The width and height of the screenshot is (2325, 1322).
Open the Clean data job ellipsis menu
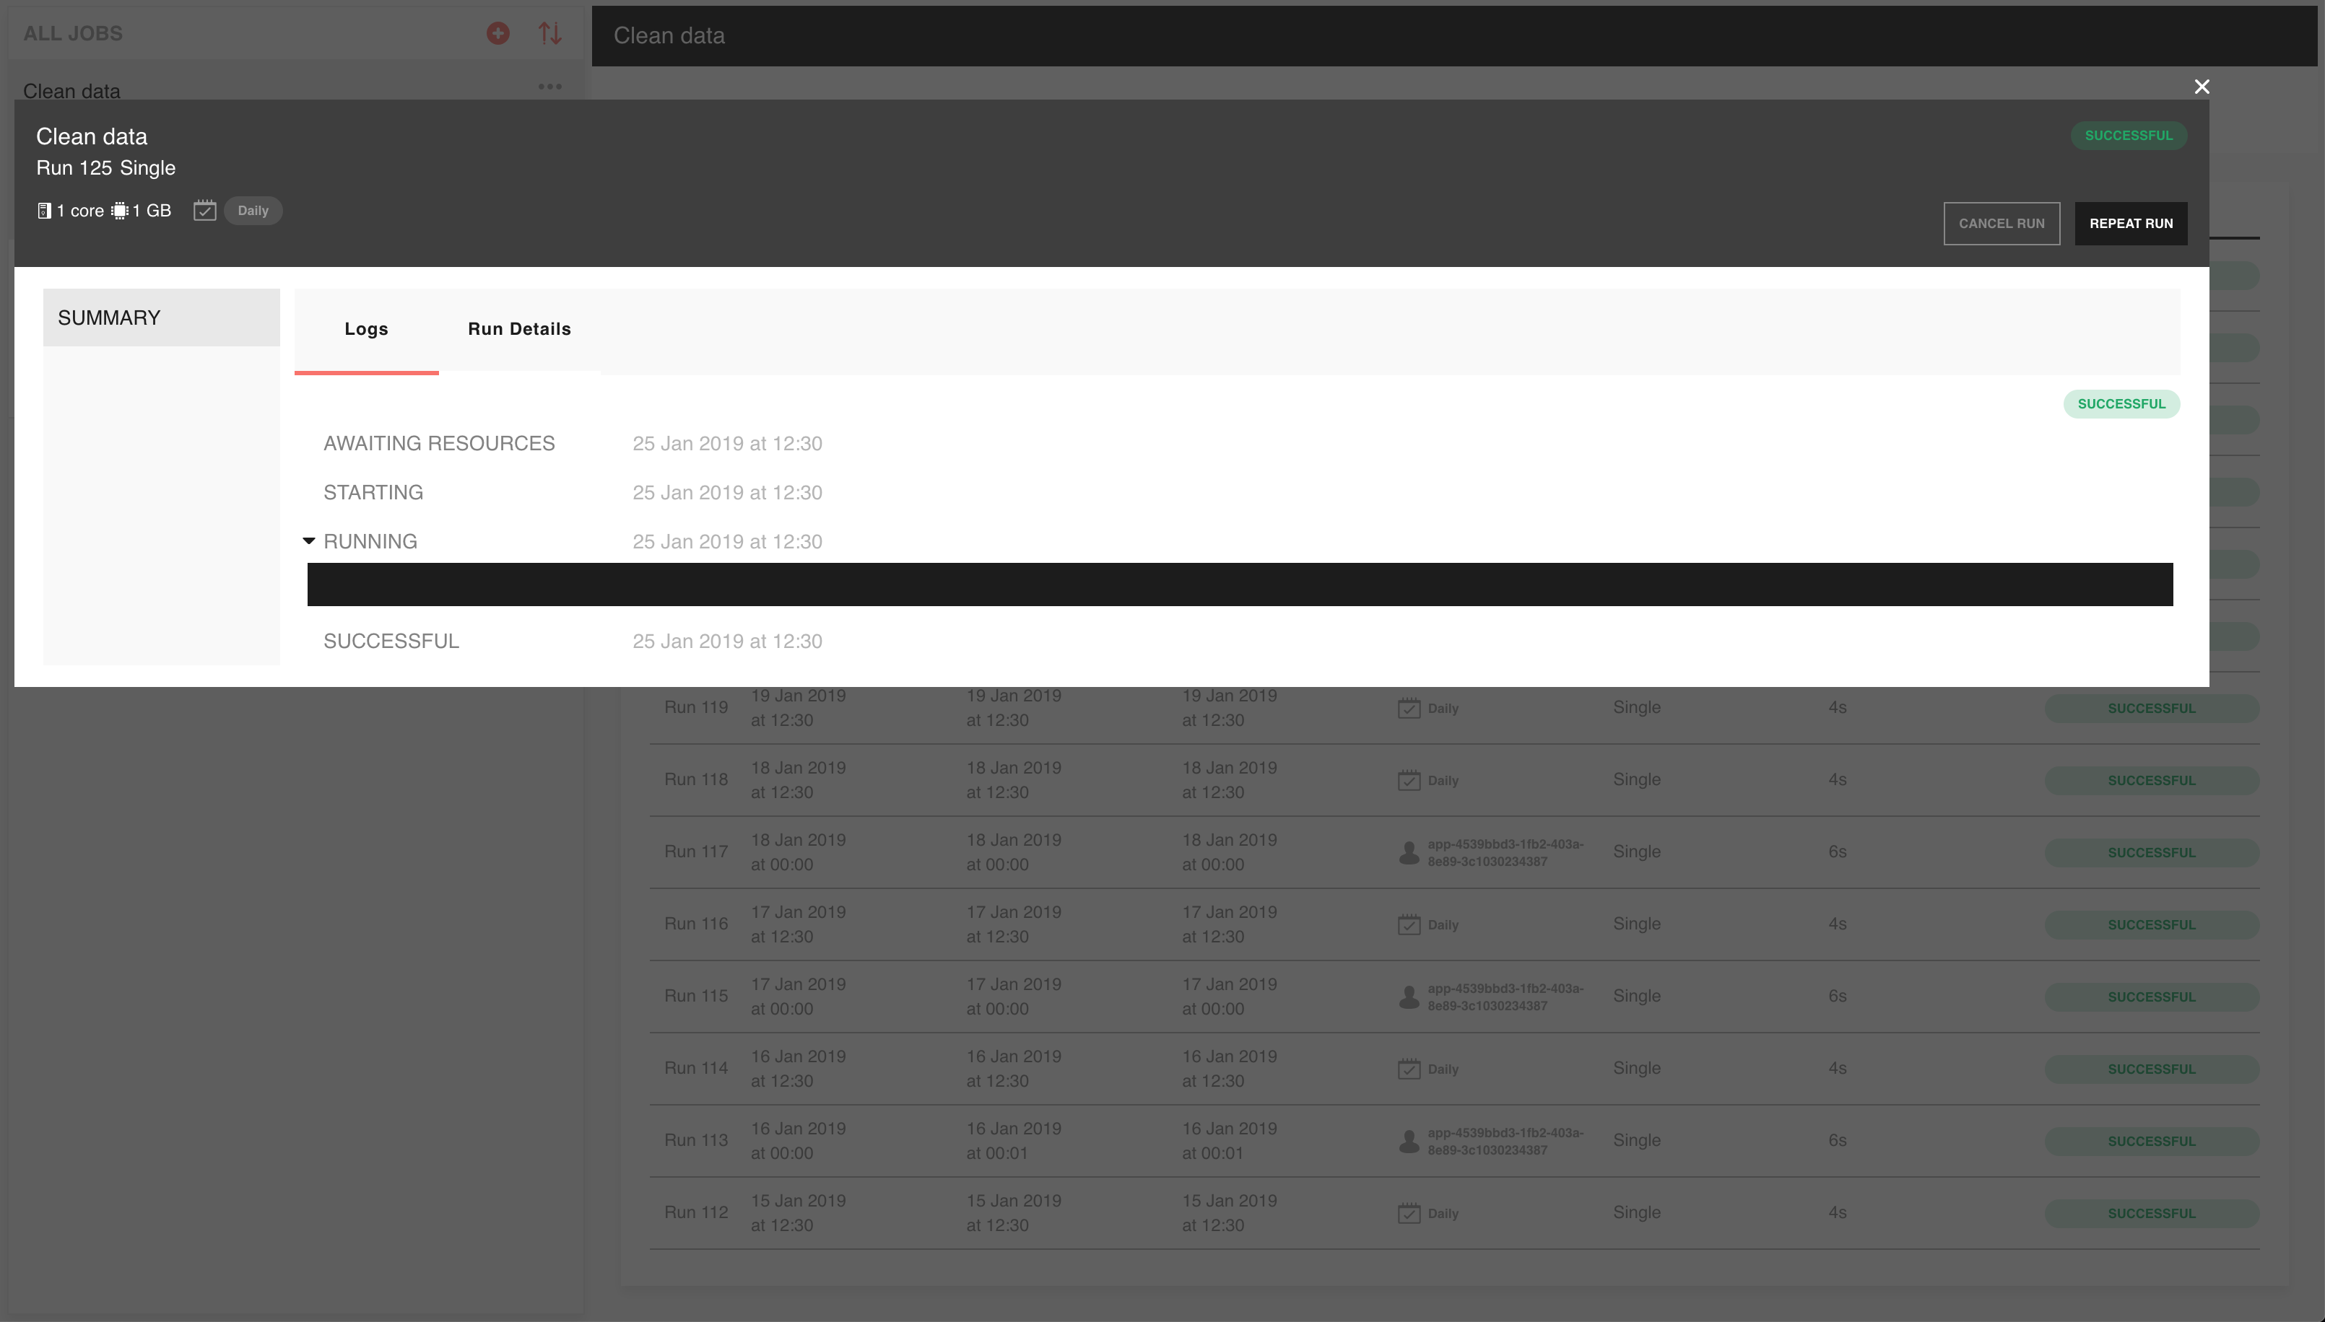(549, 87)
